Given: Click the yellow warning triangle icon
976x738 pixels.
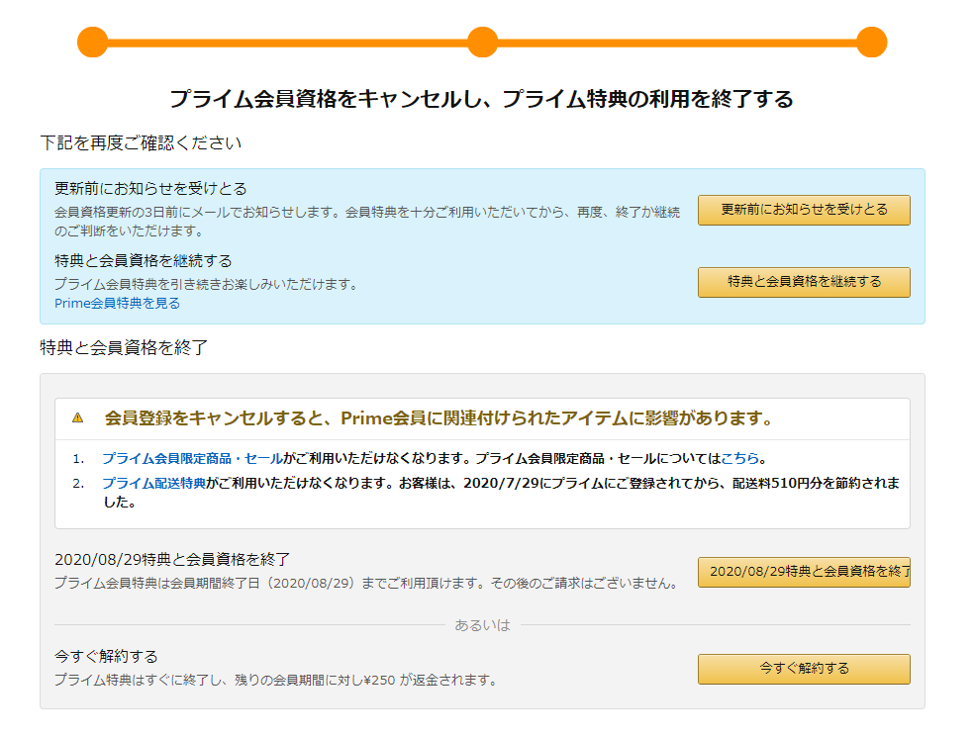Looking at the screenshot, I should click(x=78, y=417).
